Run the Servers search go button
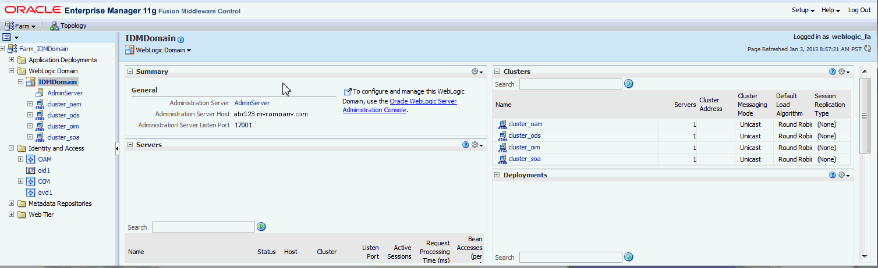 261,227
